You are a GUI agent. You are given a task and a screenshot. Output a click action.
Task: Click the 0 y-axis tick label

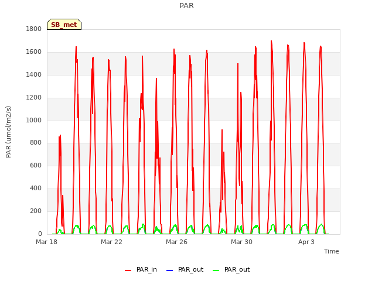(40, 234)
